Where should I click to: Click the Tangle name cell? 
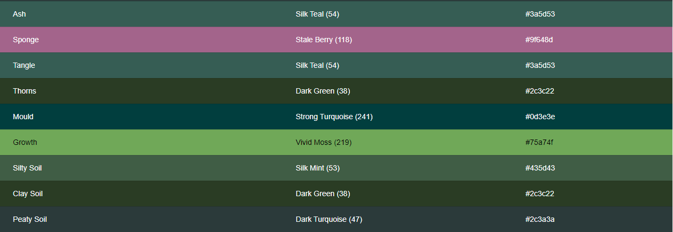click(24, 66)
